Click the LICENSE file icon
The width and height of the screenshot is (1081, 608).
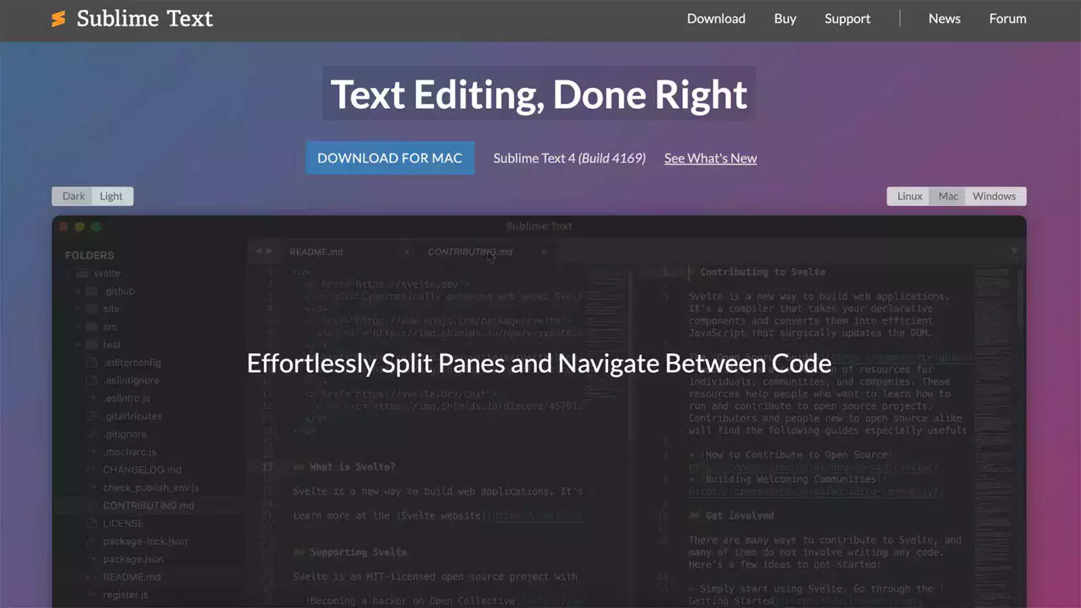(x=92, y=524)
